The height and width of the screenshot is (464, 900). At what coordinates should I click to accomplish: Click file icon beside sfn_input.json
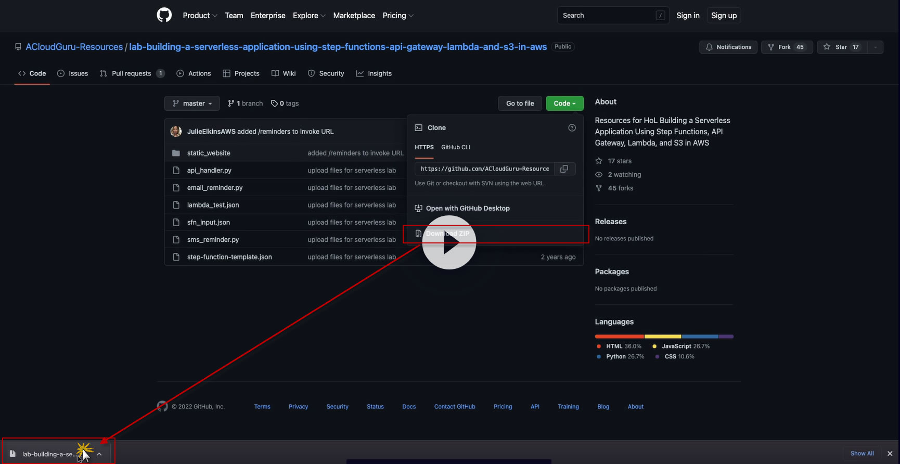(176, 222)
